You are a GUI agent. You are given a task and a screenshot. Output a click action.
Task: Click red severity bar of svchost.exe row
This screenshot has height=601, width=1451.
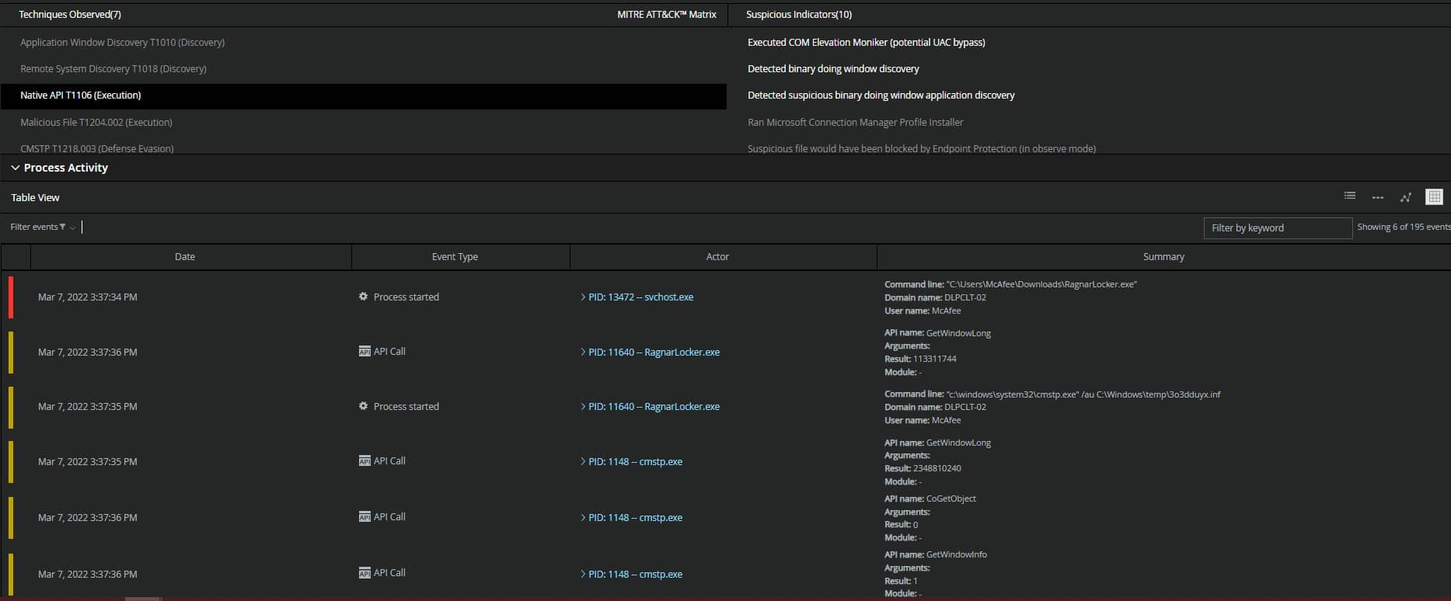tap(11, 297)
